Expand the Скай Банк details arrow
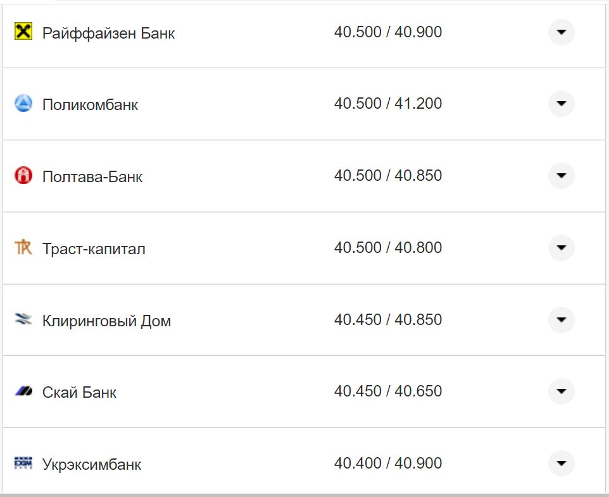 pyautogui.click(x=561, y=391)
